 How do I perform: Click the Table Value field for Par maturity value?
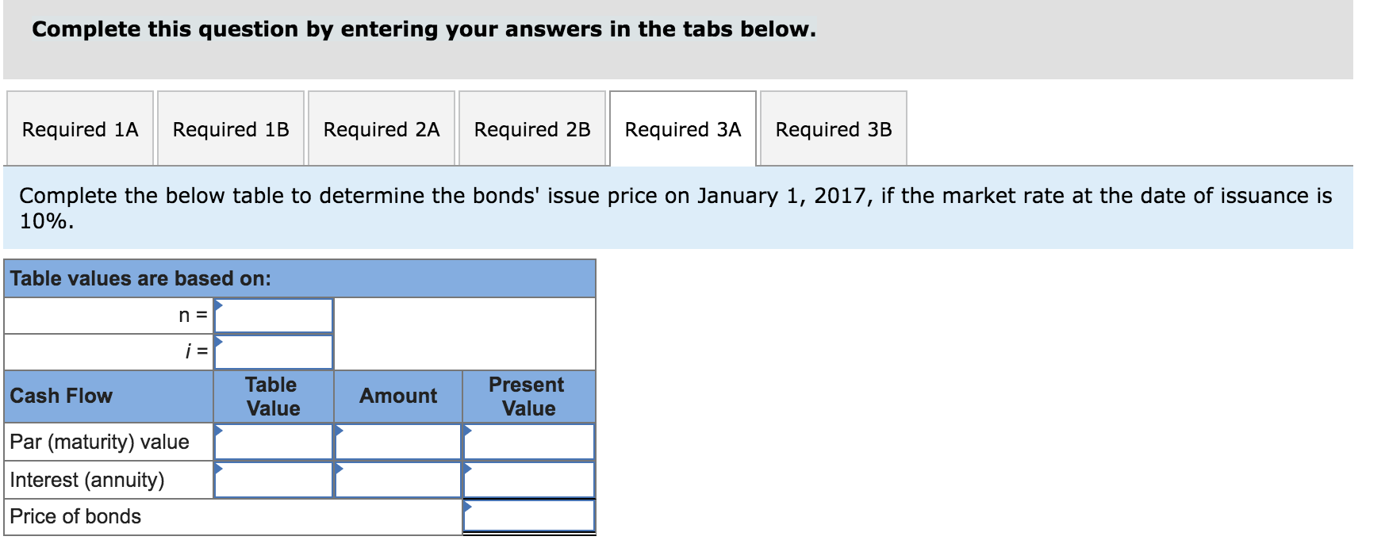(x=274, y=442)
